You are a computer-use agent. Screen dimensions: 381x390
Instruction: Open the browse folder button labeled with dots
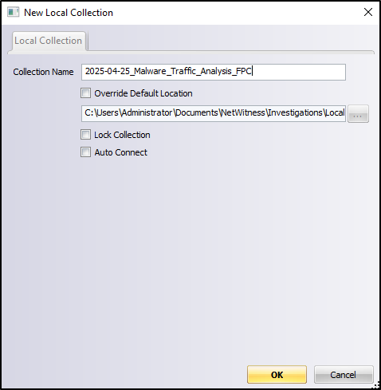(358, 114)
